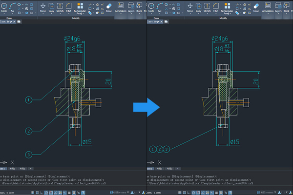Open the Annotation panel button in the right ribbon
Viewport: 293px width, 195px height.
(268, 7)
